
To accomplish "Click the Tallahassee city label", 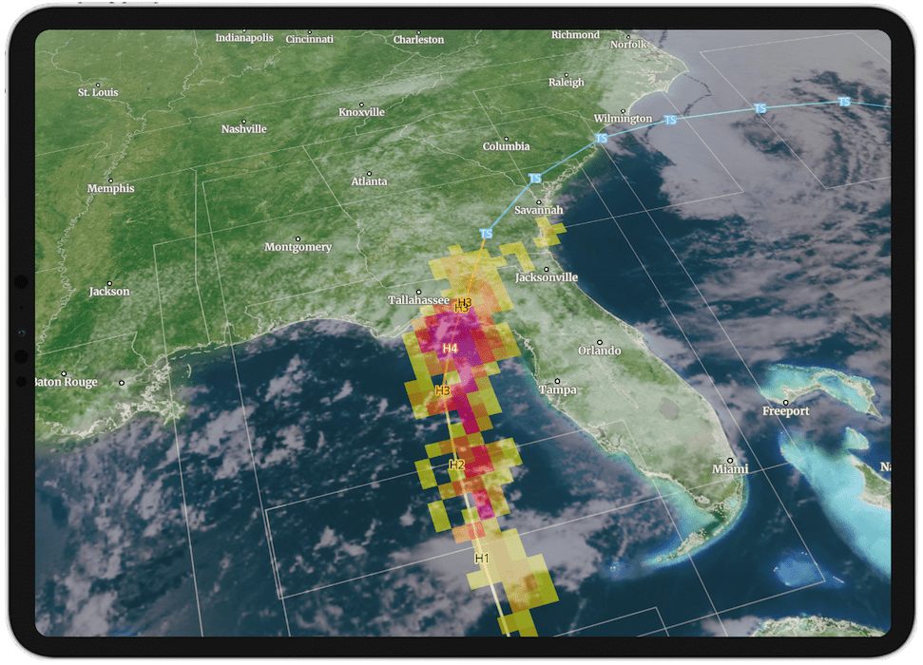I will coord(418,300).
